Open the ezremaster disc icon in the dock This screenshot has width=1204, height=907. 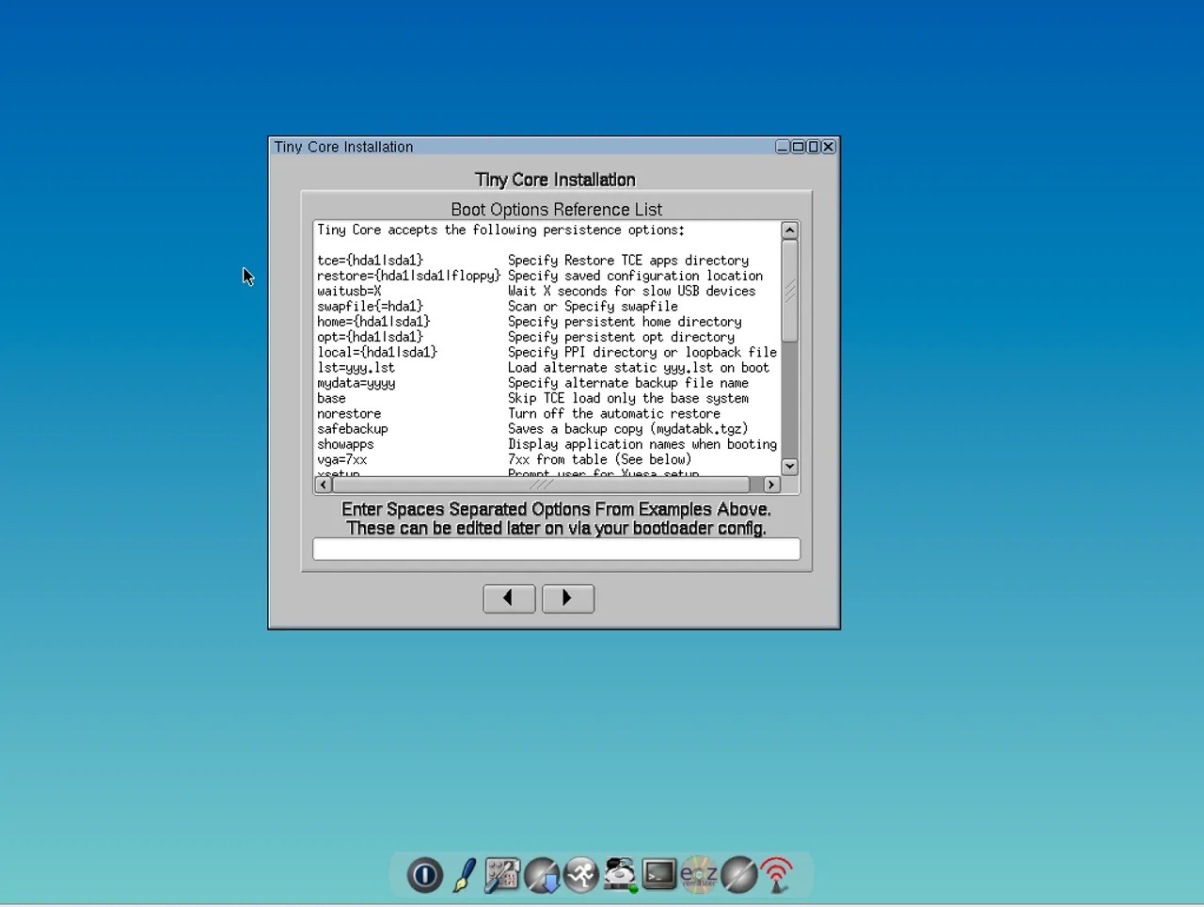[699, 875]
